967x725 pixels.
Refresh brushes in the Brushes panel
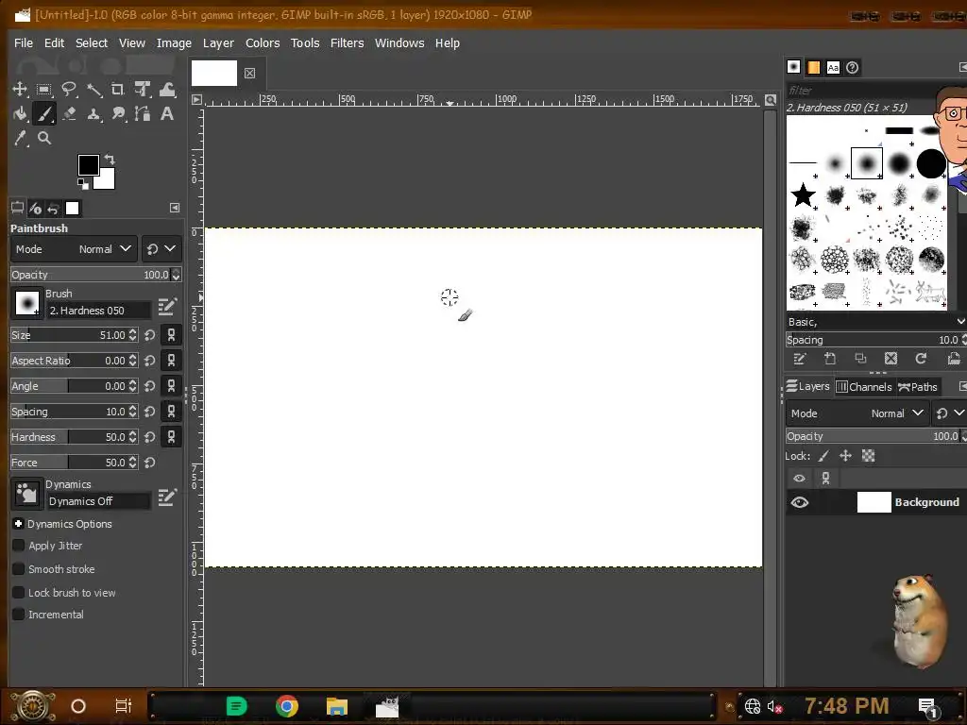(922, 358)
